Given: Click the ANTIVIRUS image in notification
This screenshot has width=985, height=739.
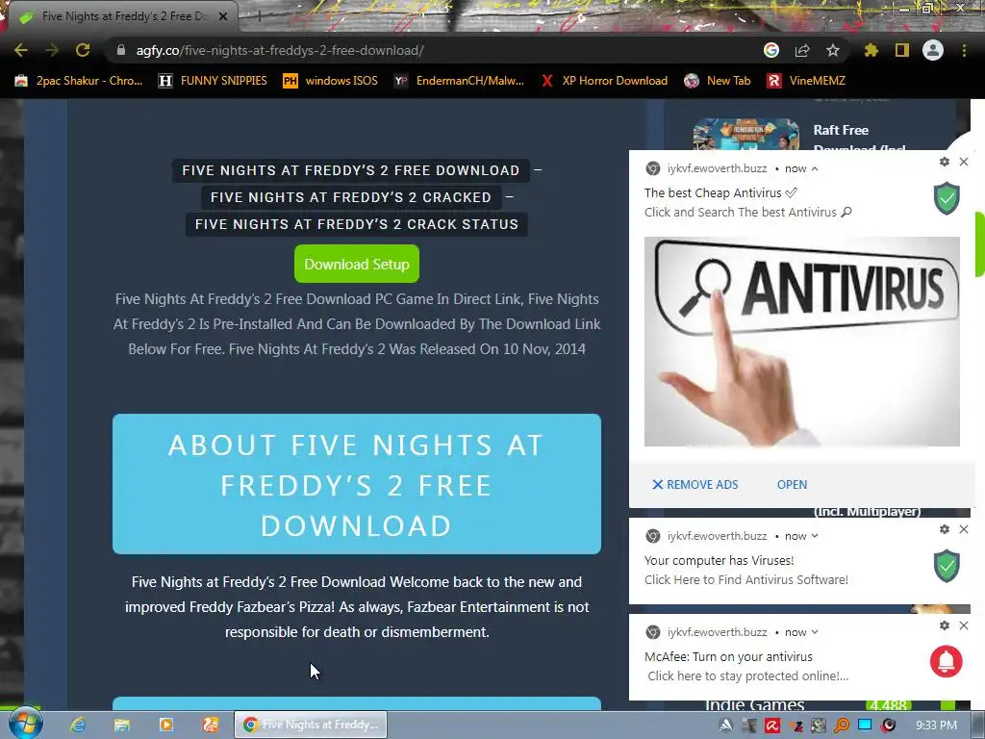Looking at the screenshot, I should point(801,342).
